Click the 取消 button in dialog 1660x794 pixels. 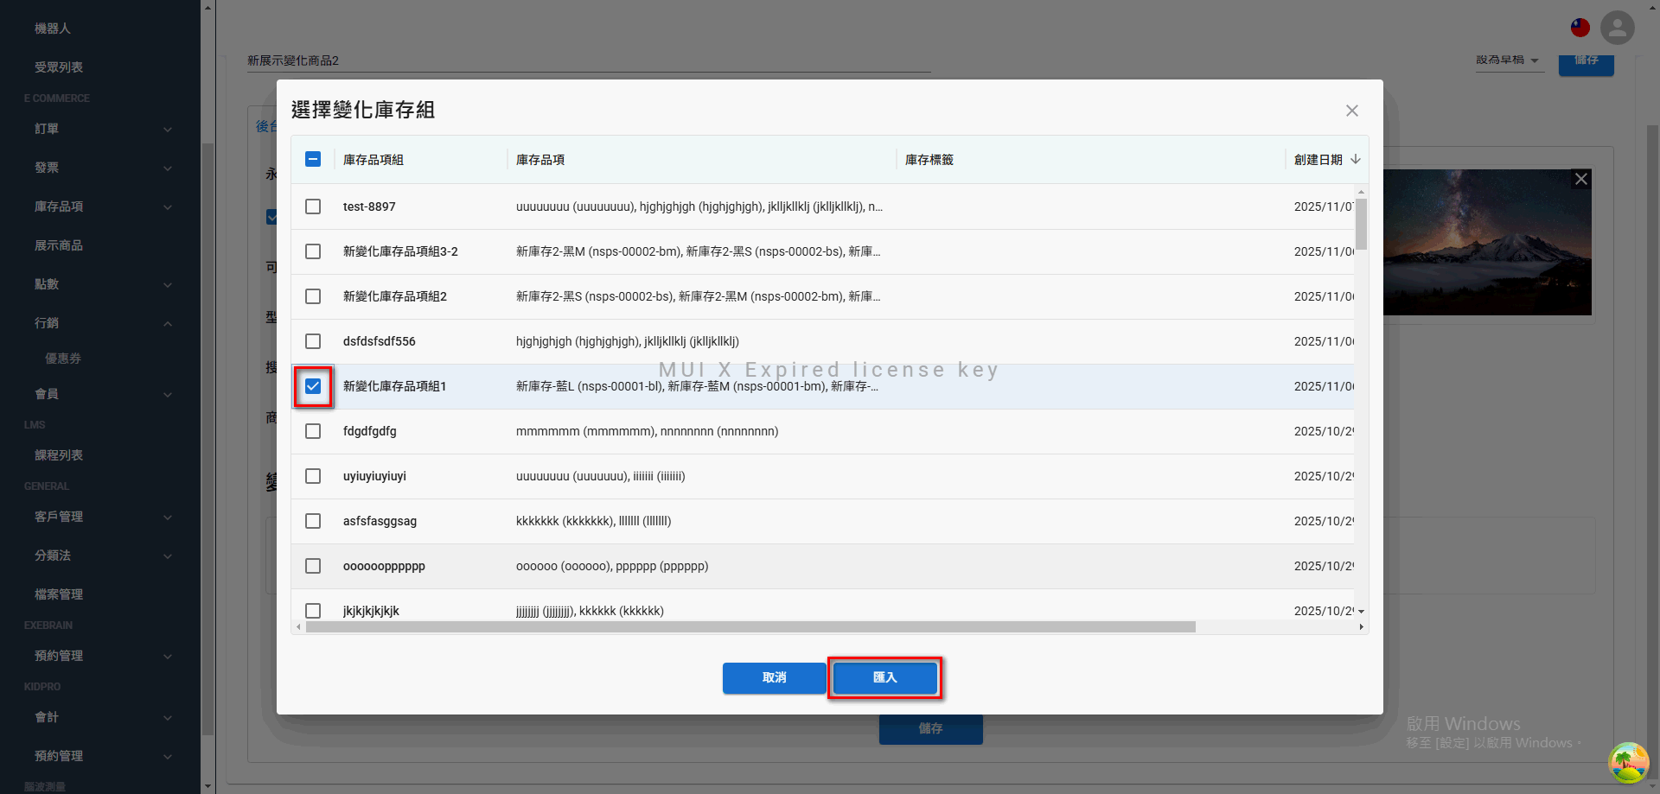tap(775, 678)
